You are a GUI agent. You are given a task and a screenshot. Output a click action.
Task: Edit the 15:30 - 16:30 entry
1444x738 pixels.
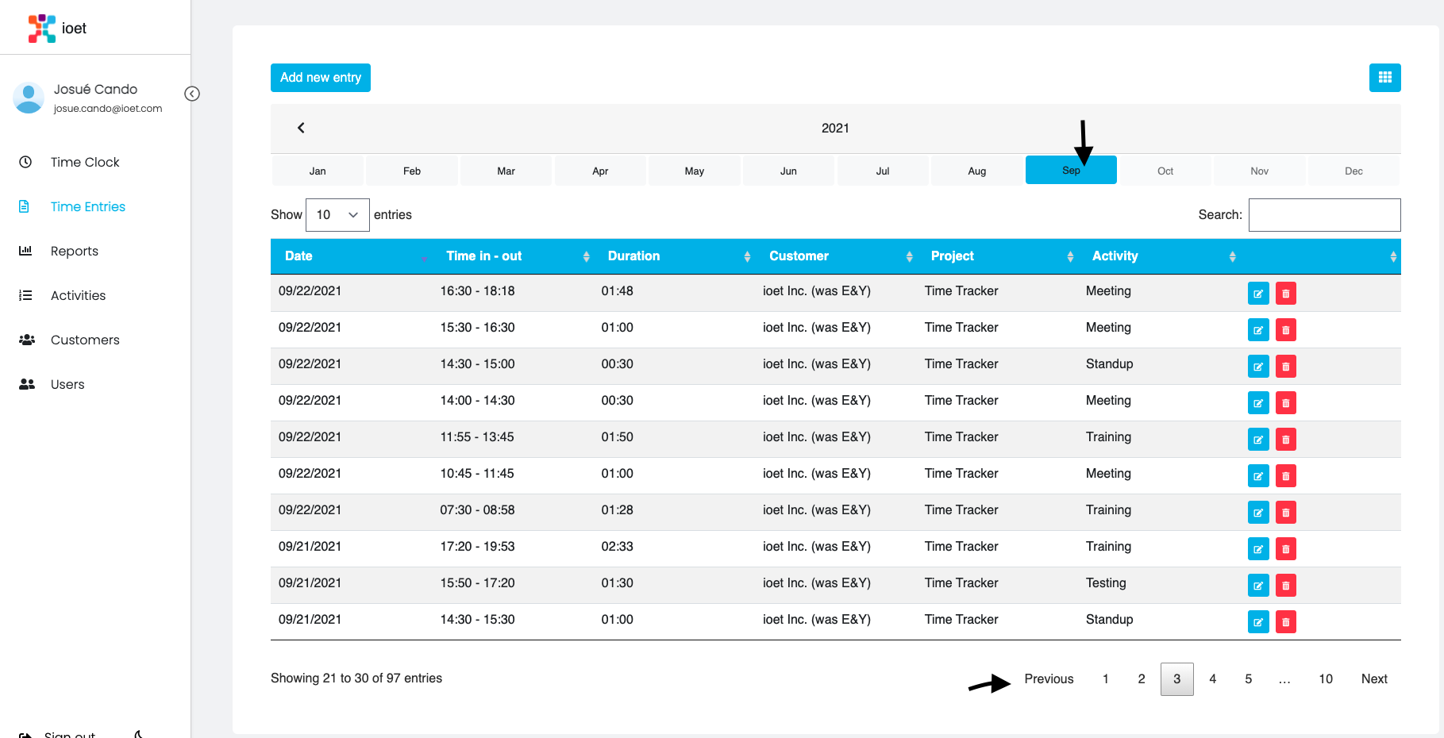point(1258,330)
